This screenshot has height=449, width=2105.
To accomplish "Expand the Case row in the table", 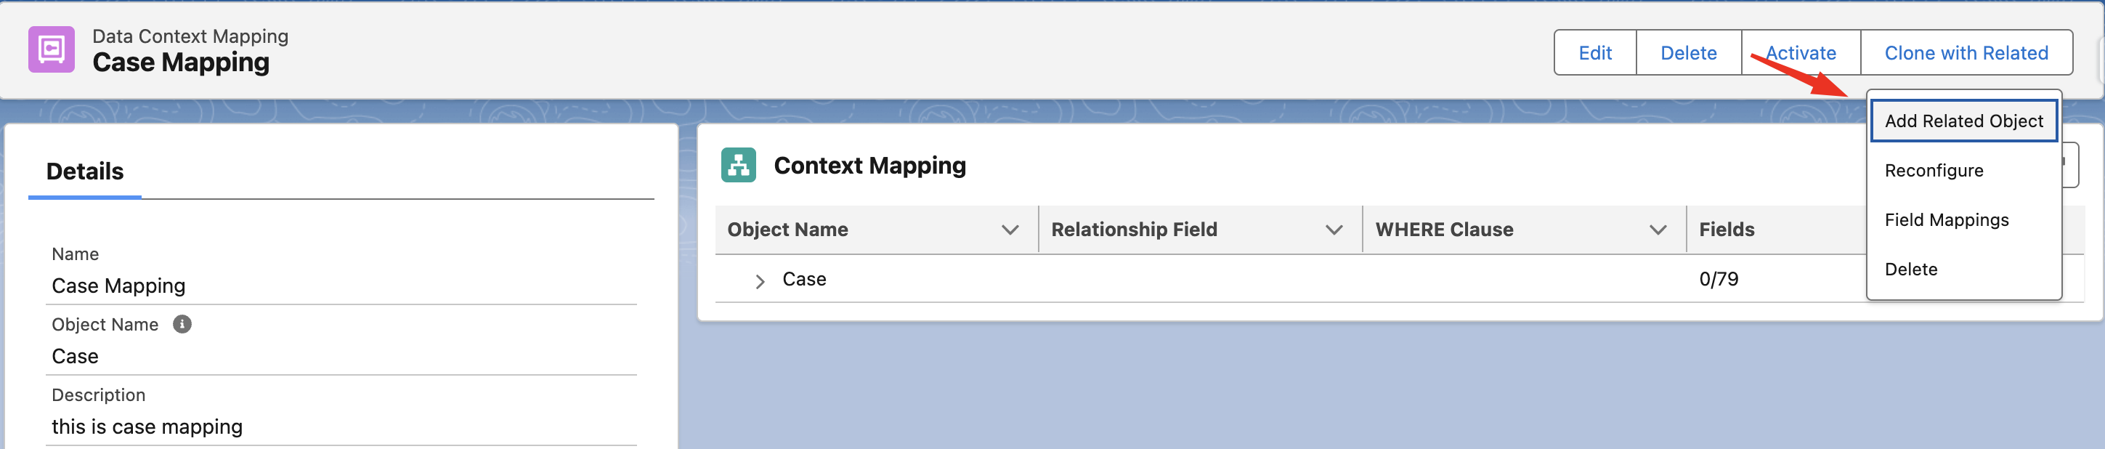I will (x=760, y=281).
